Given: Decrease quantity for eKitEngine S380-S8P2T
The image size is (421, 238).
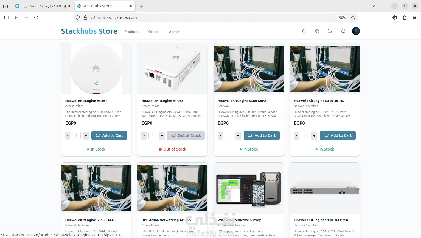Looking at the screenshot, I should pyautogui.click(x=220, y=135).
